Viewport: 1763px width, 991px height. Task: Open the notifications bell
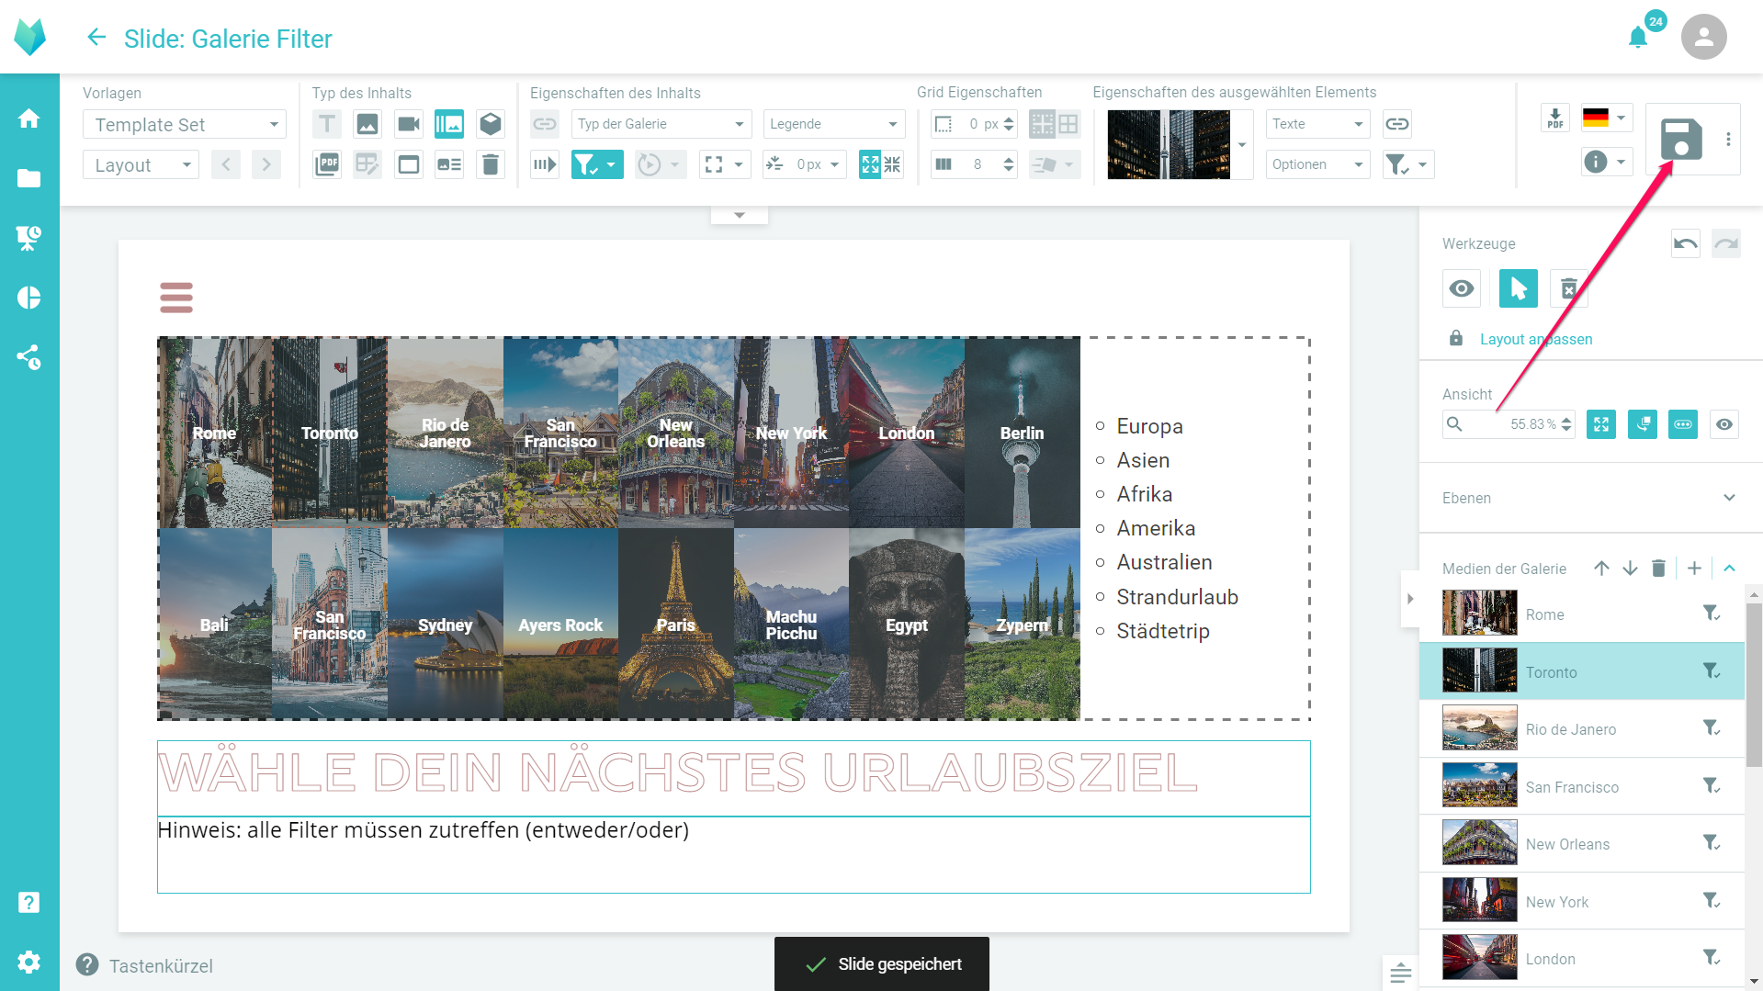(1638, 38)
